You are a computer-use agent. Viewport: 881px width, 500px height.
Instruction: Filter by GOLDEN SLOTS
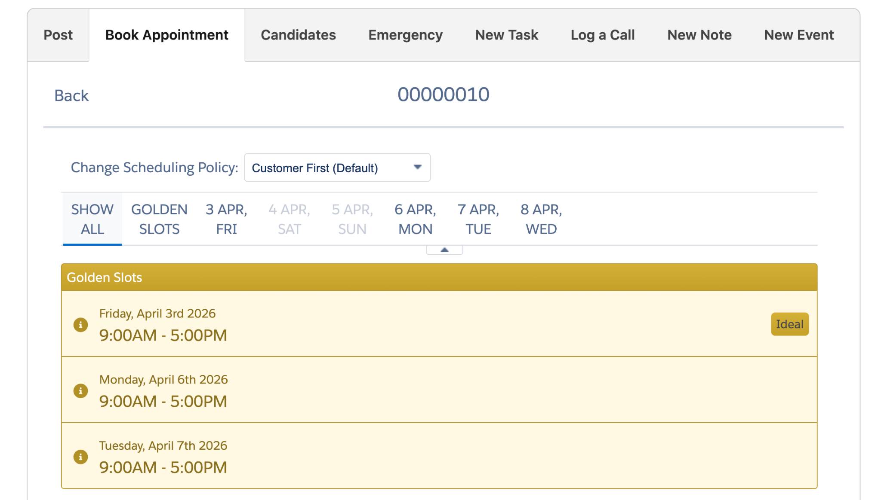159,219
